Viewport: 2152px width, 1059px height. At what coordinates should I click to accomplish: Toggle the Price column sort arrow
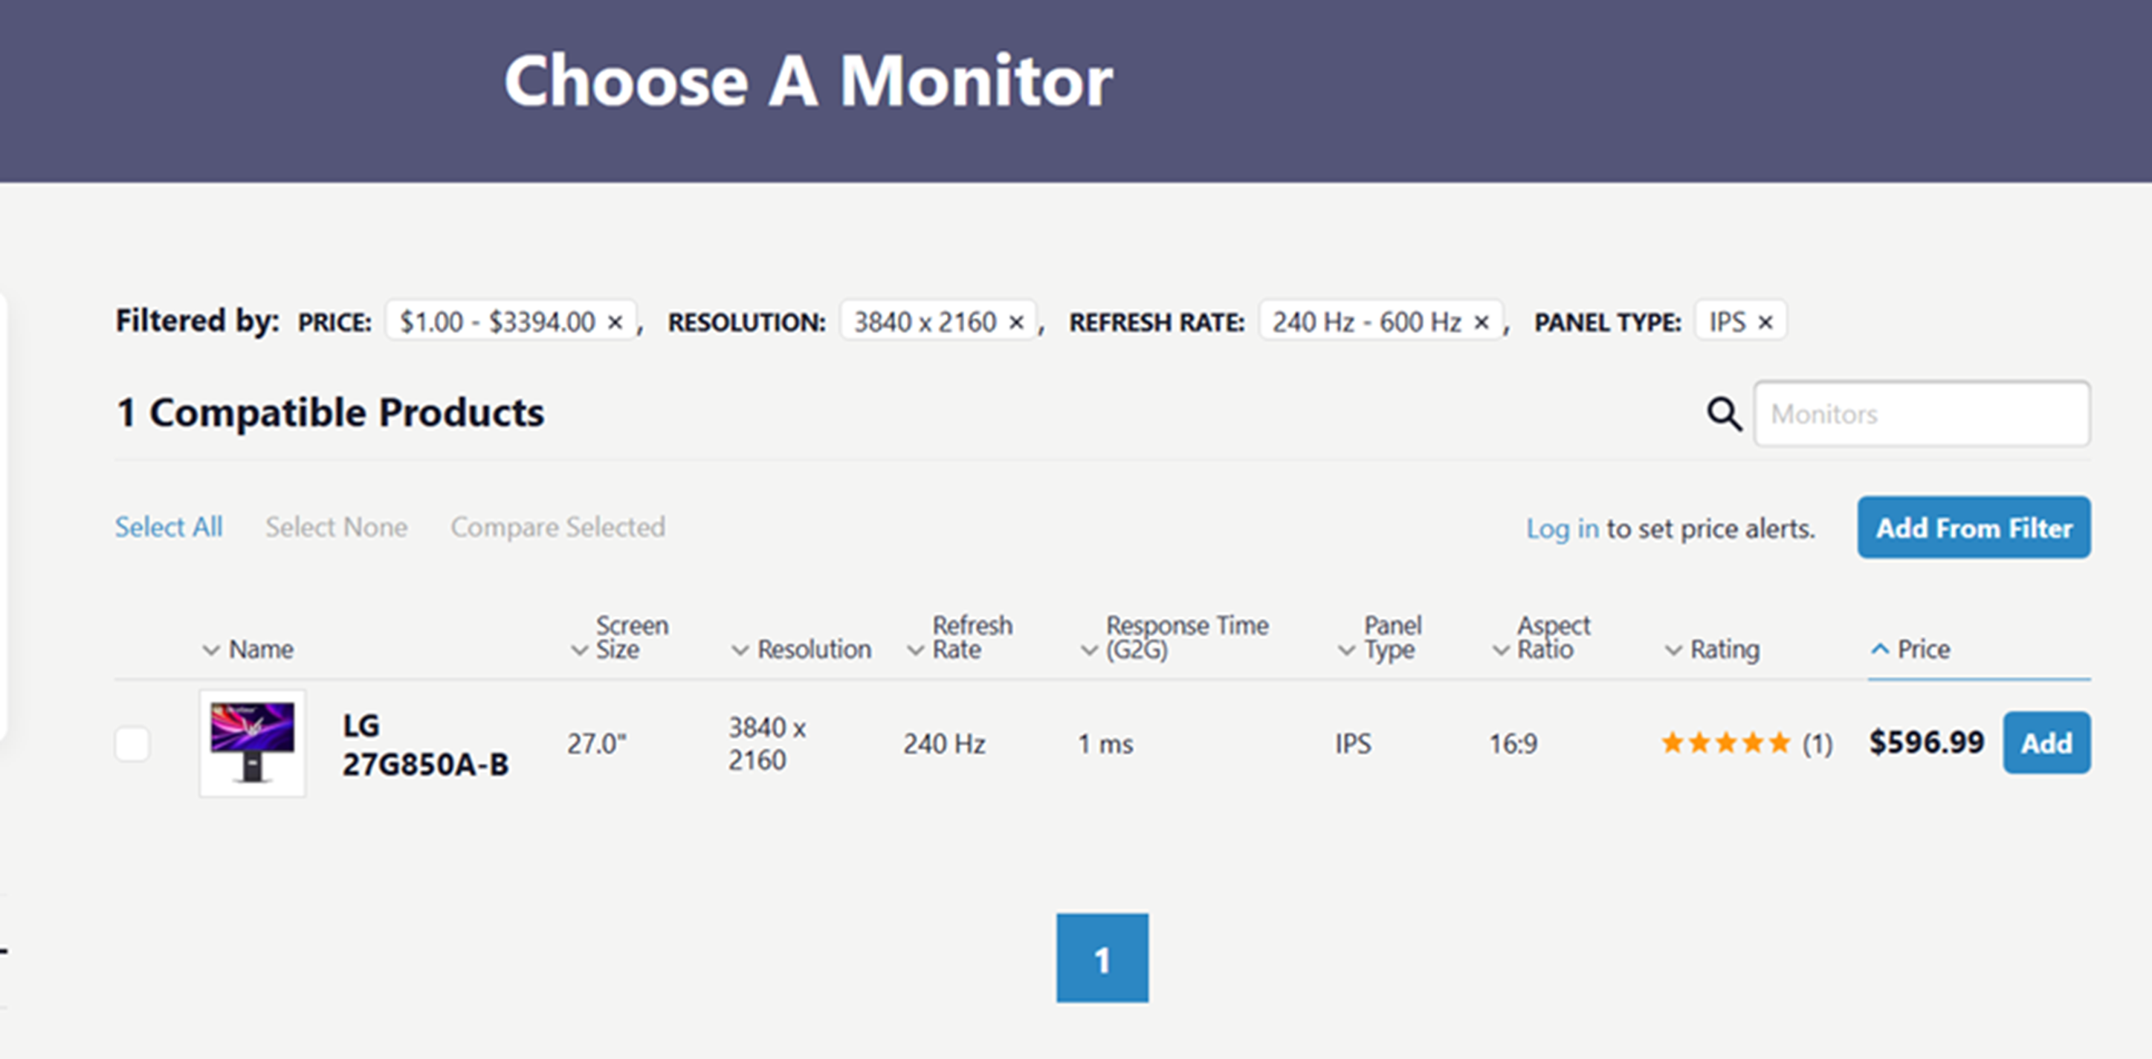click(1880, 649)
